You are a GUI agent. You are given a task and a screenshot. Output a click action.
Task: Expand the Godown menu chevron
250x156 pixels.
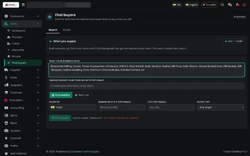pos(38,131)
